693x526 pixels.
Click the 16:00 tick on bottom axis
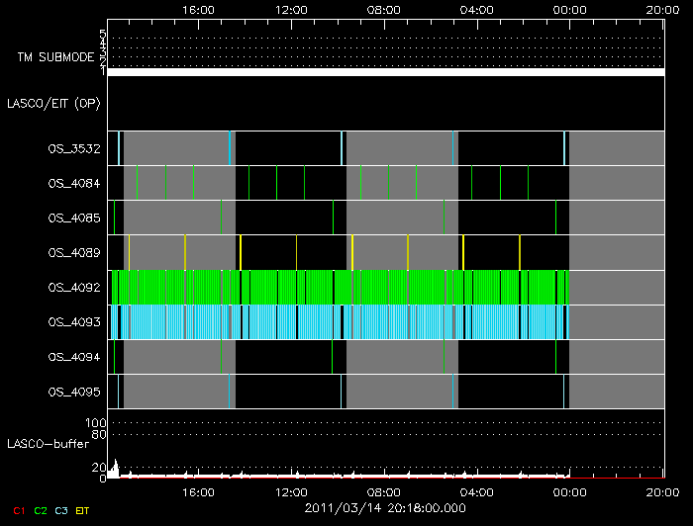[x=199, y=491]
